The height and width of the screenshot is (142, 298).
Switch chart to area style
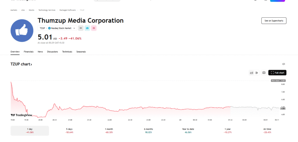point(251,73)
